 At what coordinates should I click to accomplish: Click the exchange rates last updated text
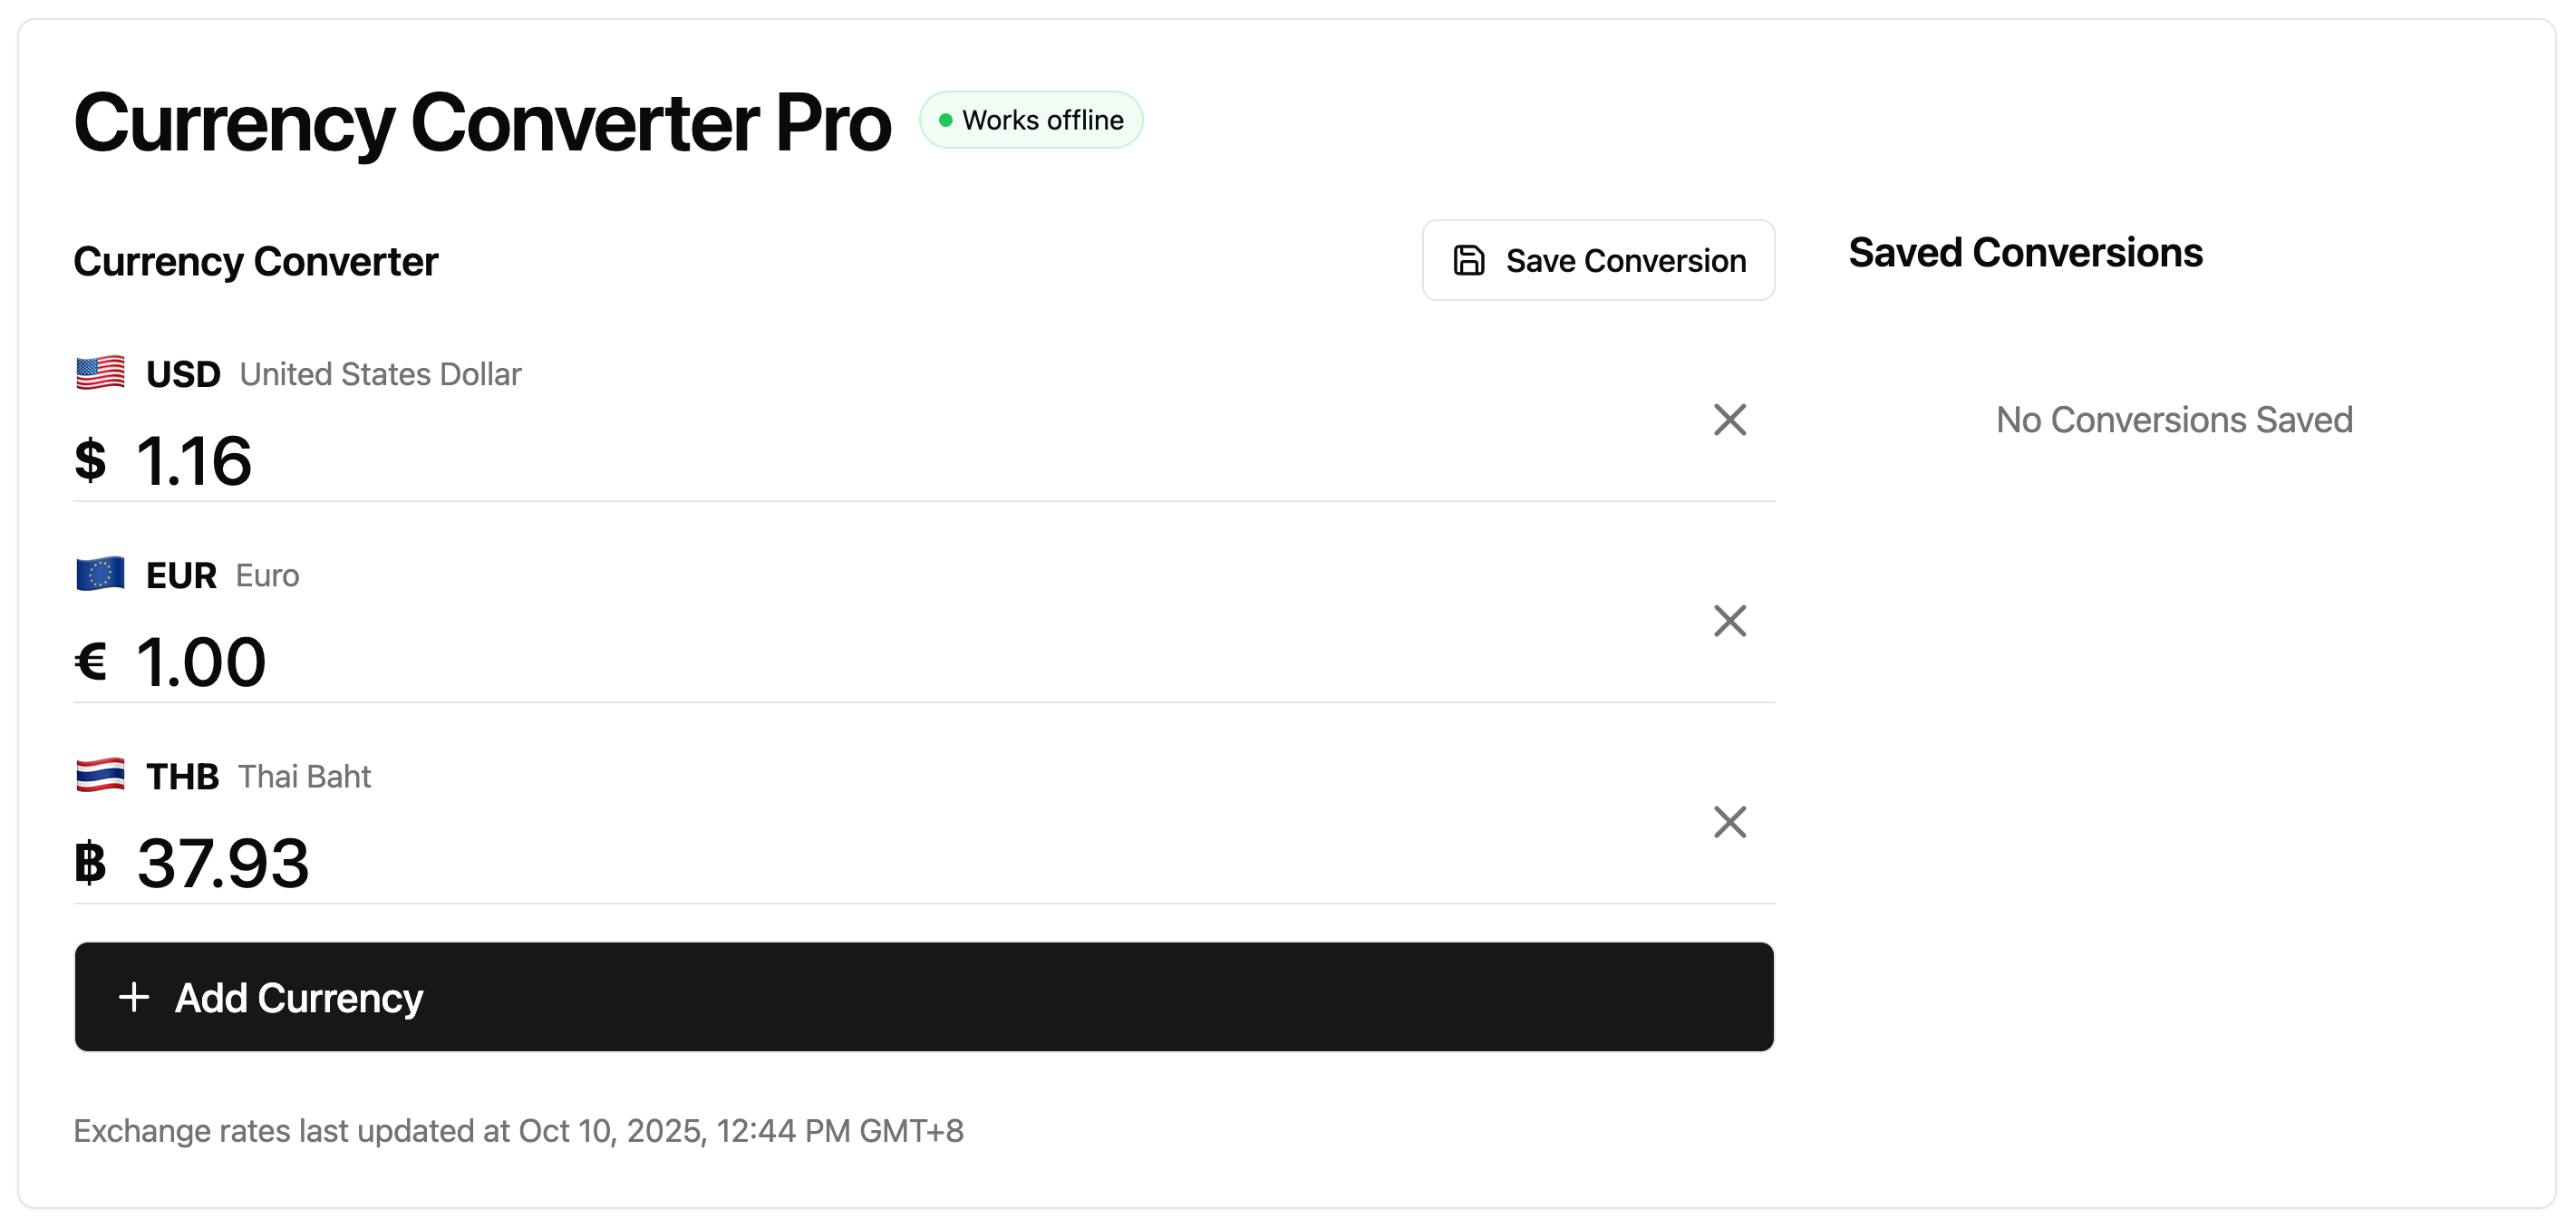click(518, 1131)
